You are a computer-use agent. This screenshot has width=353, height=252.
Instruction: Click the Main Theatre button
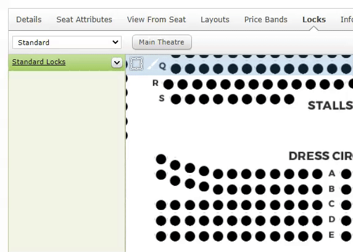coord(162,42)
